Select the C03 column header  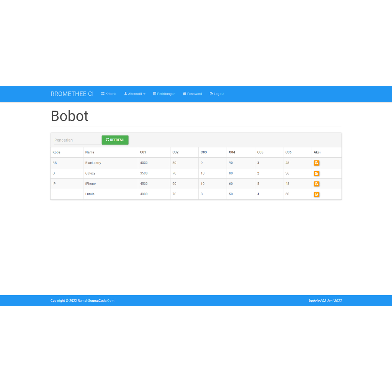point(212,152)
